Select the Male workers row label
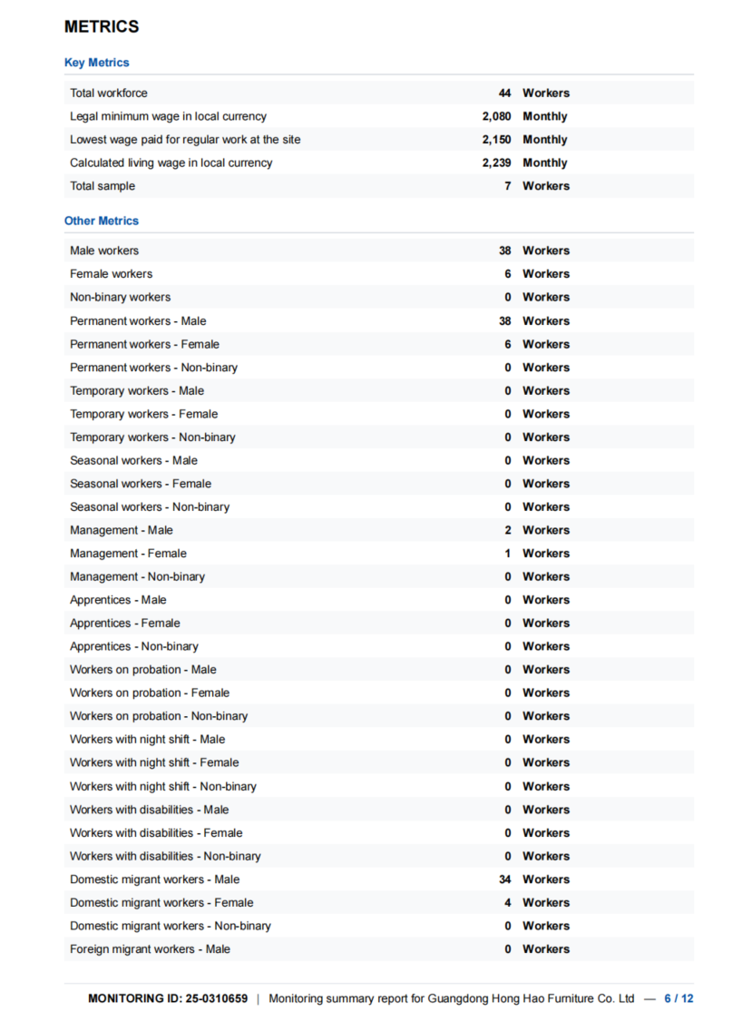This screenshot has height=1022, width=752. pyautogui.click(x=104, y=251)
